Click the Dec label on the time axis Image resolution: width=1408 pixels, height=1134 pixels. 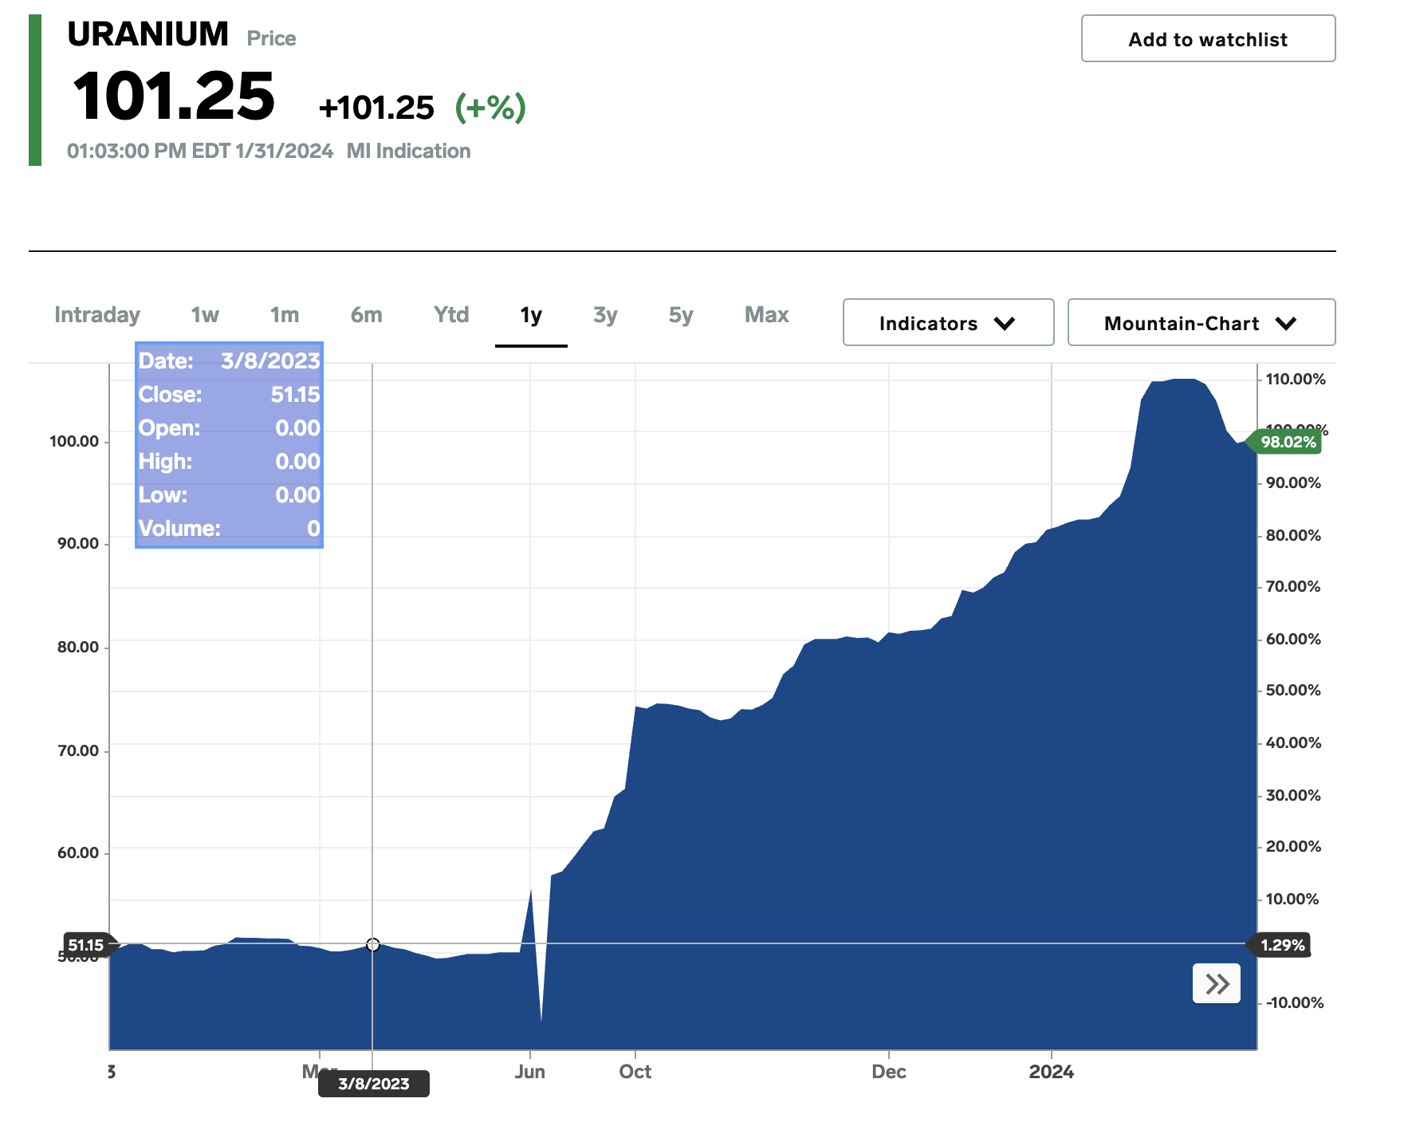(889, 1071)
